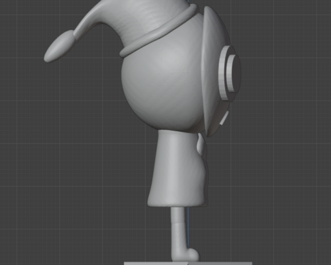Viewport: 331px width, 265px height.
Task: Select the teardrop-shaped tip of the hat
Action: pyautogui.click(x=58, y=47)
